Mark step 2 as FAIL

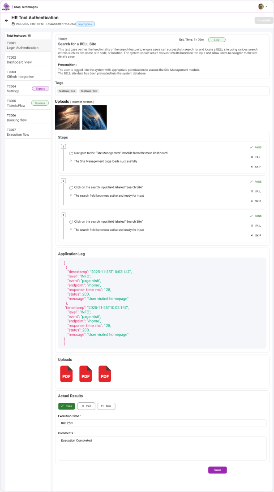pos(256,191)
